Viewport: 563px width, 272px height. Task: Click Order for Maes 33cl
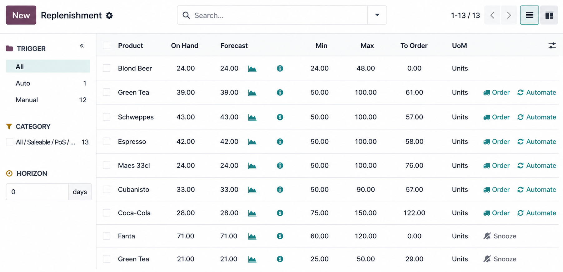coord(496,166)
